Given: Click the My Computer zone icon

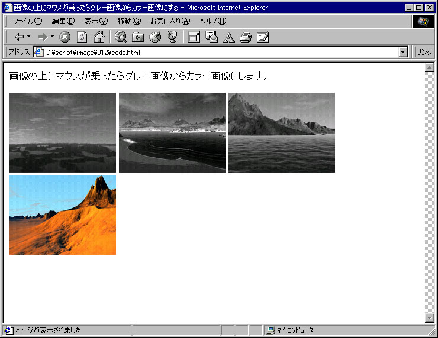Looking at the screenshot, I should (x=270, y=330).
